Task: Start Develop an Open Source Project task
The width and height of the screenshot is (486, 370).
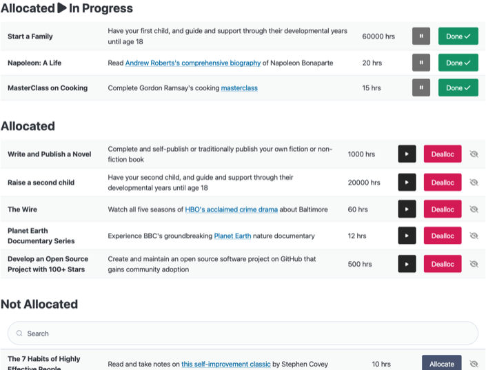Action: 407,264
